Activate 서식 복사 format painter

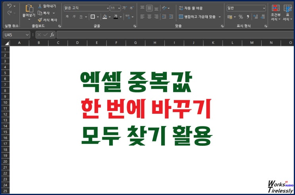pyautogui.click(x=47, y=20)
